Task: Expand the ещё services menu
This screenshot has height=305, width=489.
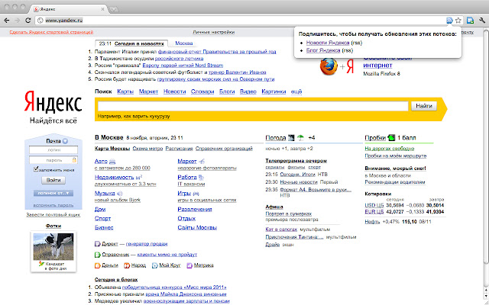Action: coord(296,91)
